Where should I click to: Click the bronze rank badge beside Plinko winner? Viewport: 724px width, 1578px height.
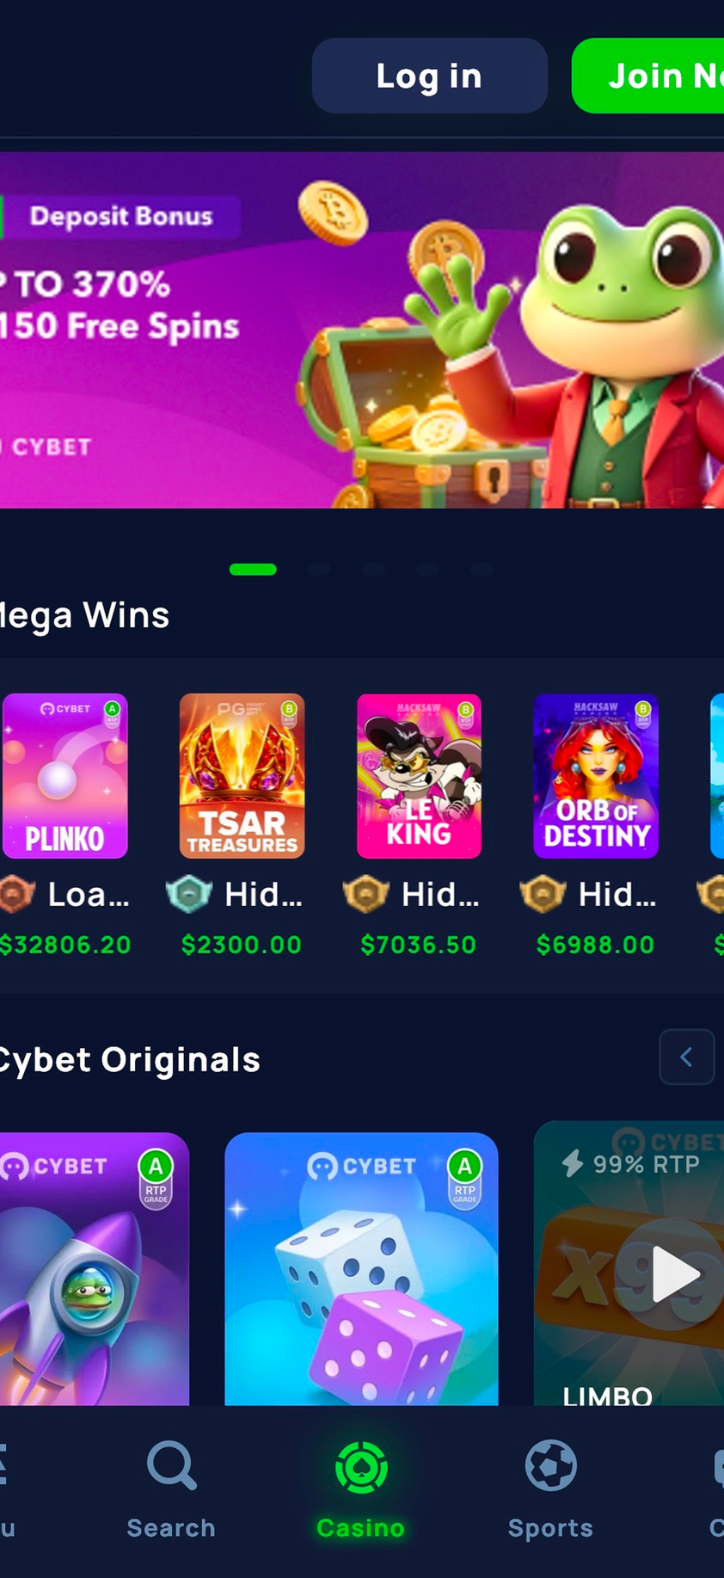pyautogui.click(x=16, y=895)
